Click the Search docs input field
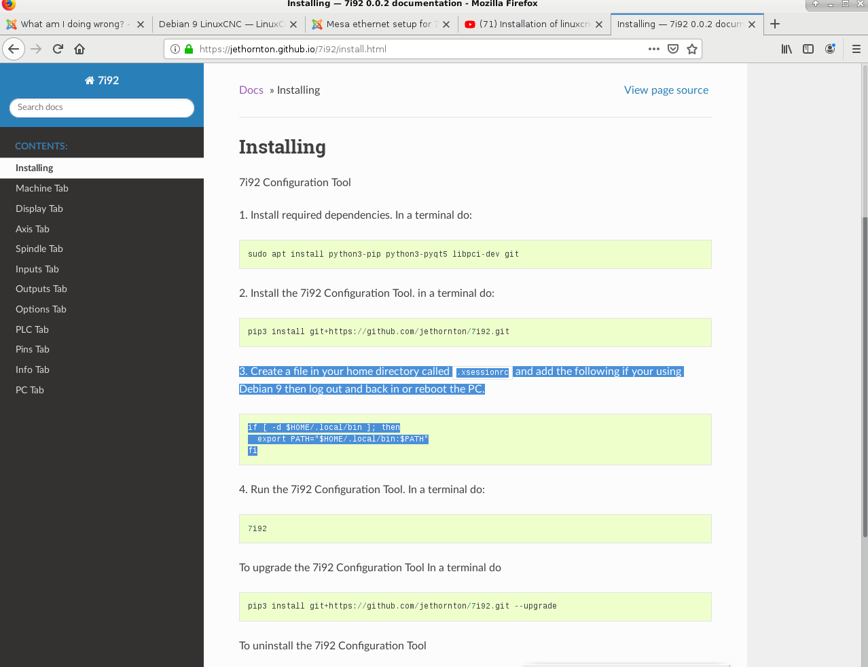Image resolution: width=868 pixels, height=667 pixels. click(102, 107)
